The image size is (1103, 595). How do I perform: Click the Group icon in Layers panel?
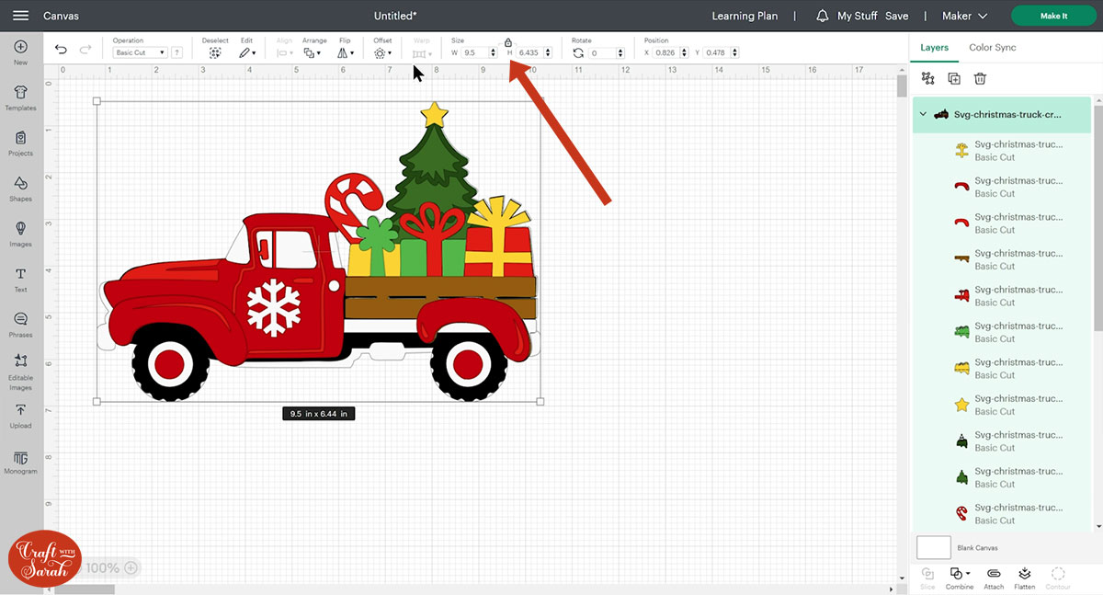[927, 79]
